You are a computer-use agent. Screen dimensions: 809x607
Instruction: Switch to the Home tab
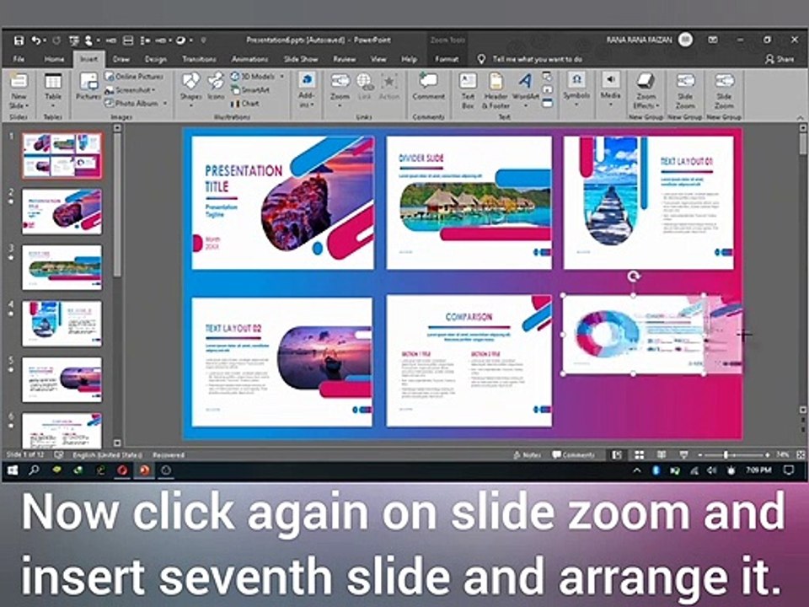(54, 59)
